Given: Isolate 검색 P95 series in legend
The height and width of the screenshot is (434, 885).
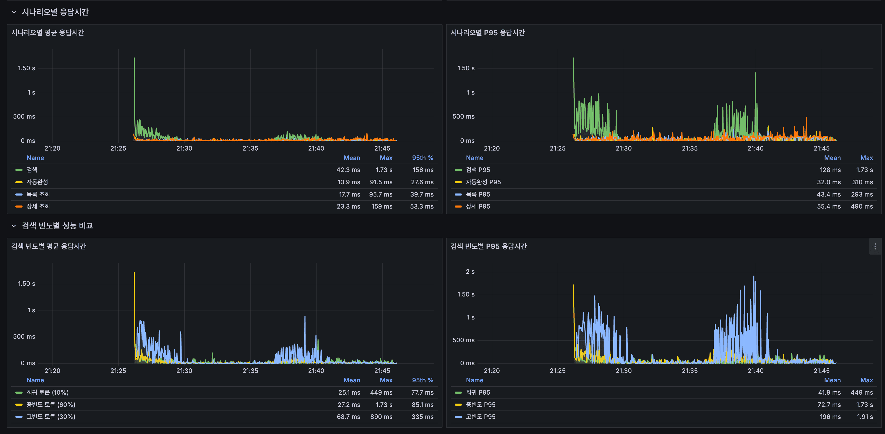Looking at the screenshot, I should coord(478,170).
